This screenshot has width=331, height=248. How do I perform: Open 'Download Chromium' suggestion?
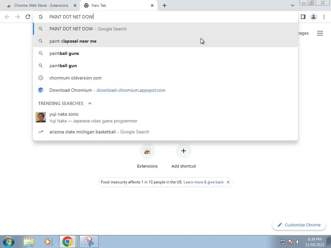pos(165,90)
